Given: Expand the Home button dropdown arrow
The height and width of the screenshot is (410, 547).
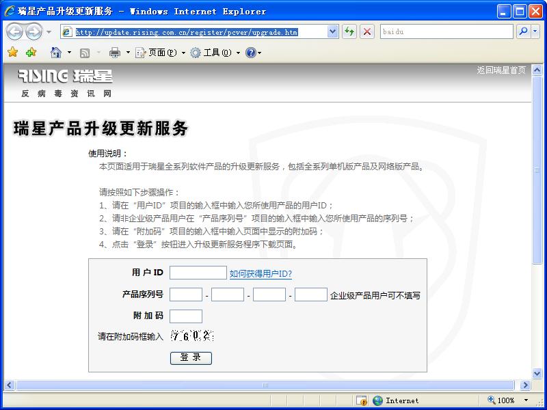Looking at the screenshot, I should [69, 53].
